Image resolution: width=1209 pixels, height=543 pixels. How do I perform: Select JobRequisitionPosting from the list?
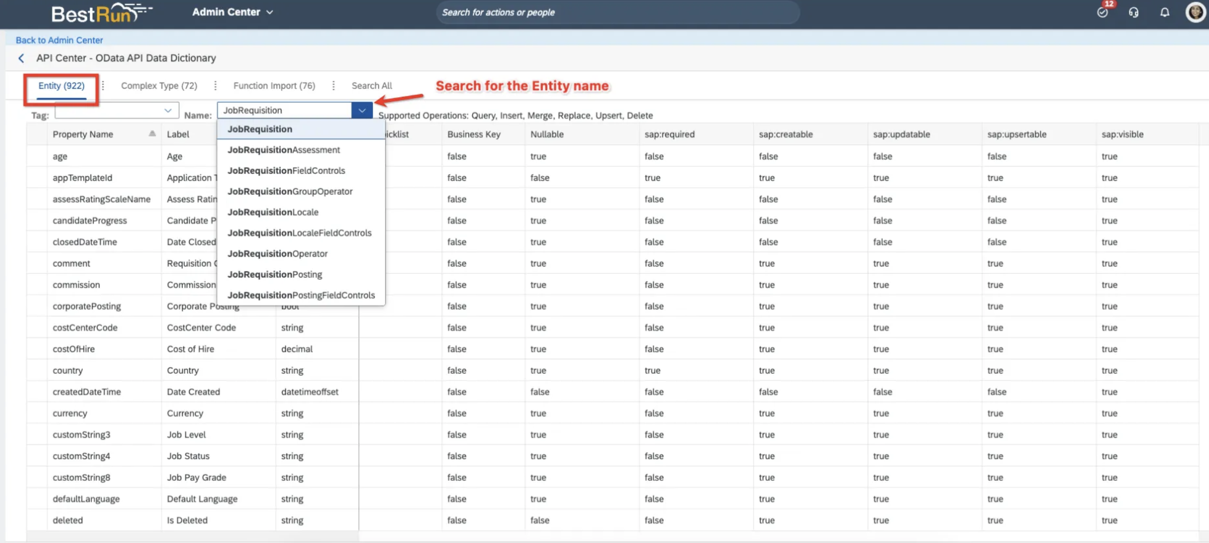[x=275, y=274]
